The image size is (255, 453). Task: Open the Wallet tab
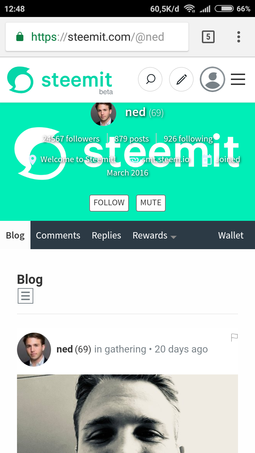pyautogui.click(x=231, y=235)
